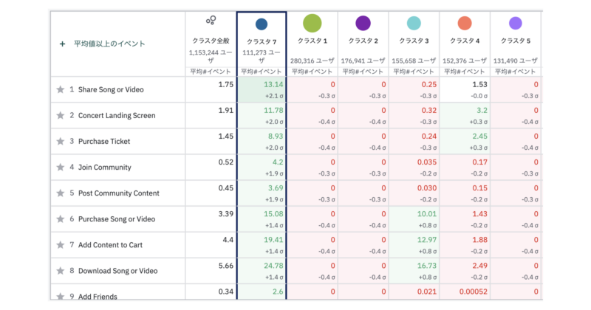Click star next to Download Song or Video

tap(61, 270)
